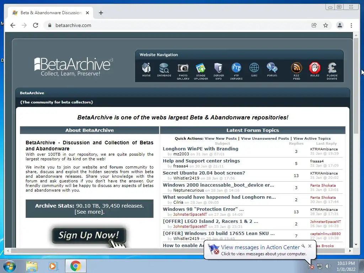Open View New Posts quick action
The image size is (364, 273).
[x=220, y=138]
